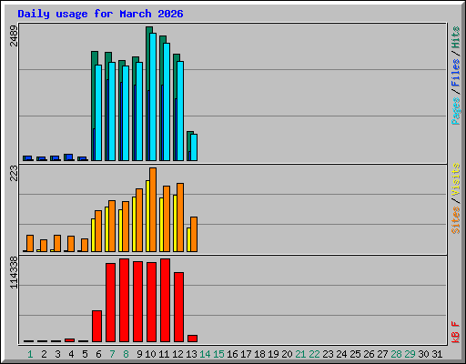Click the cyan files bar for day 10

[153, 97]
